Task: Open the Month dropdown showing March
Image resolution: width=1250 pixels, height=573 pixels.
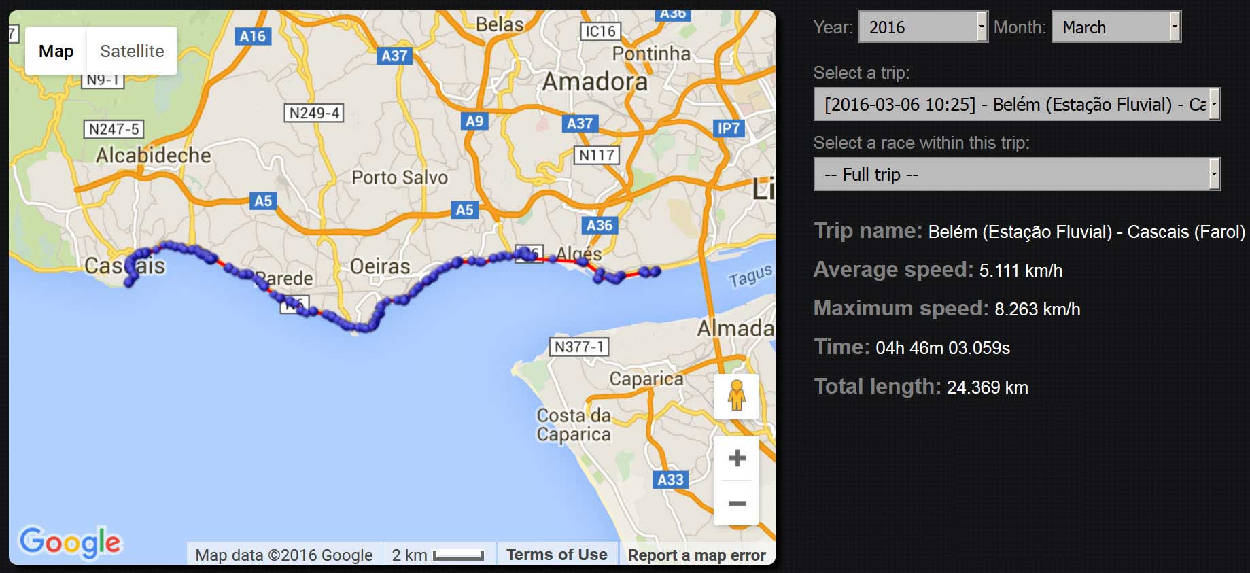Action: [1116, 27]
